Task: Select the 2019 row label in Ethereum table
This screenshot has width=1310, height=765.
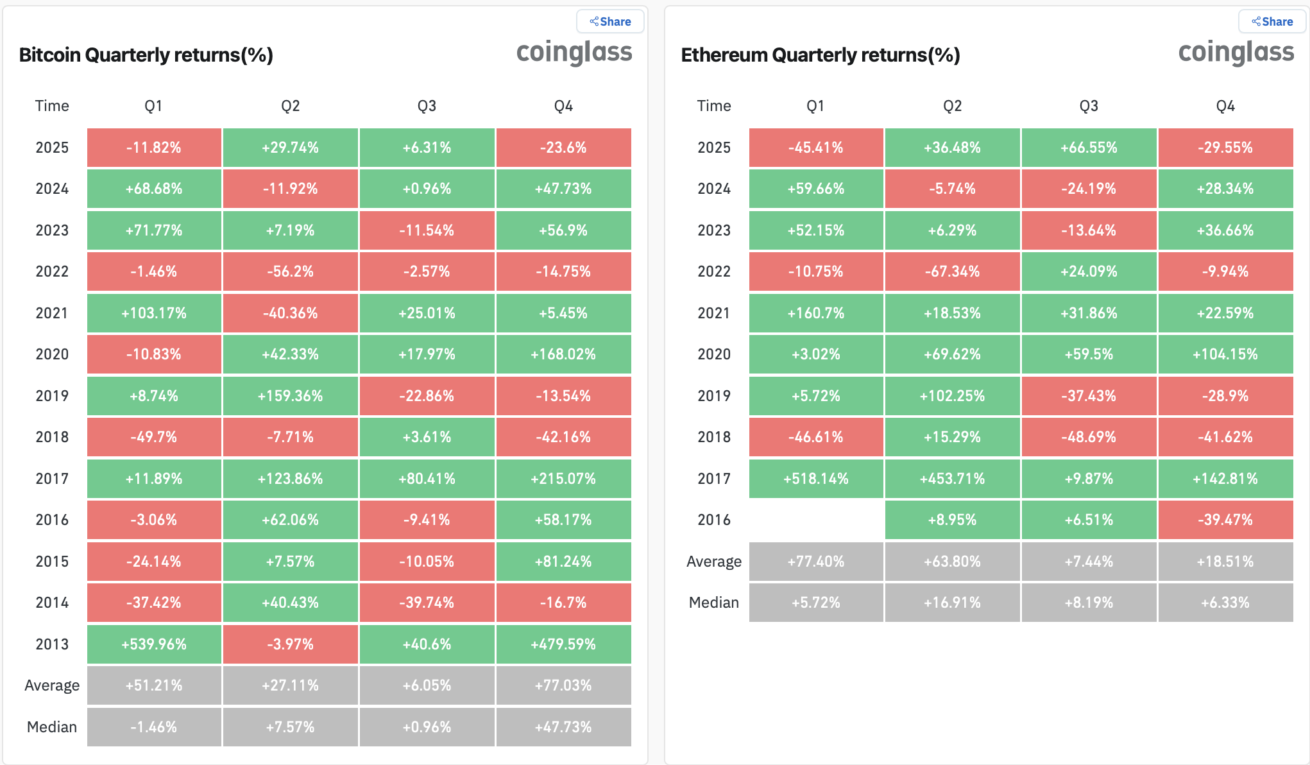Action: [714, 396]
